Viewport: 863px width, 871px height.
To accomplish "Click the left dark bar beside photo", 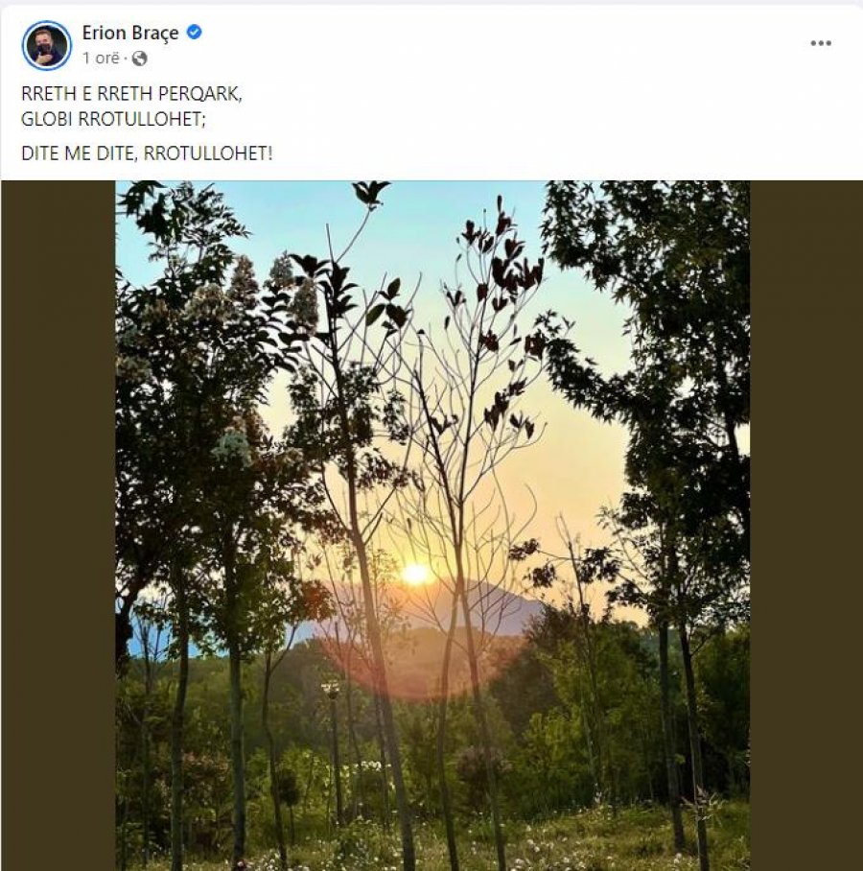I will [58, 526].
